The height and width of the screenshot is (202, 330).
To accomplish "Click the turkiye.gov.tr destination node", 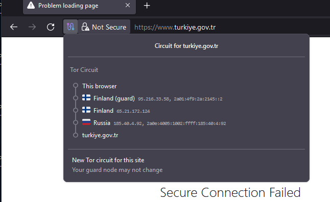I will (x=100, y=135).
